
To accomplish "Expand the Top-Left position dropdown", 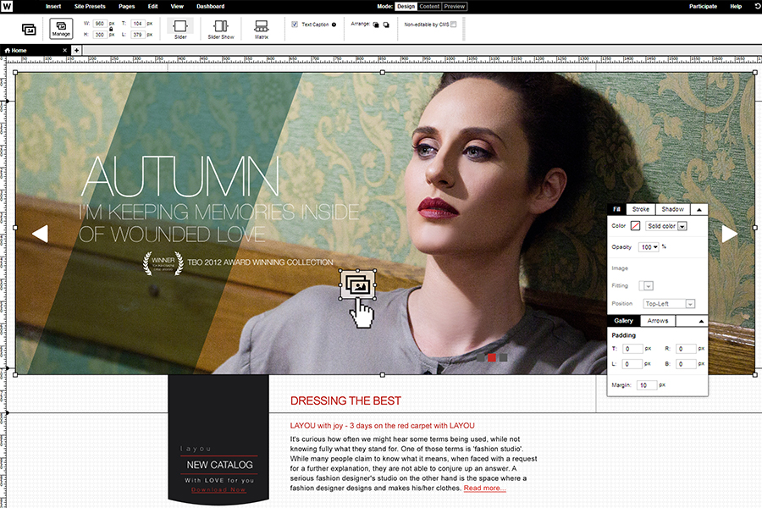I will tap(669, 304).
